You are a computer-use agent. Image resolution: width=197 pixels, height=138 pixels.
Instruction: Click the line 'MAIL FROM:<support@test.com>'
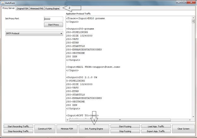click(x=98, y=67)
